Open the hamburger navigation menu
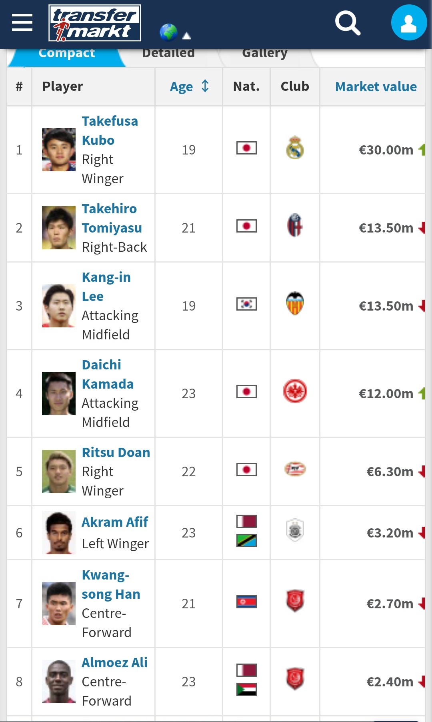Image resolution: width=432 pixels, height=722 pixels. (x=22, y=22)
